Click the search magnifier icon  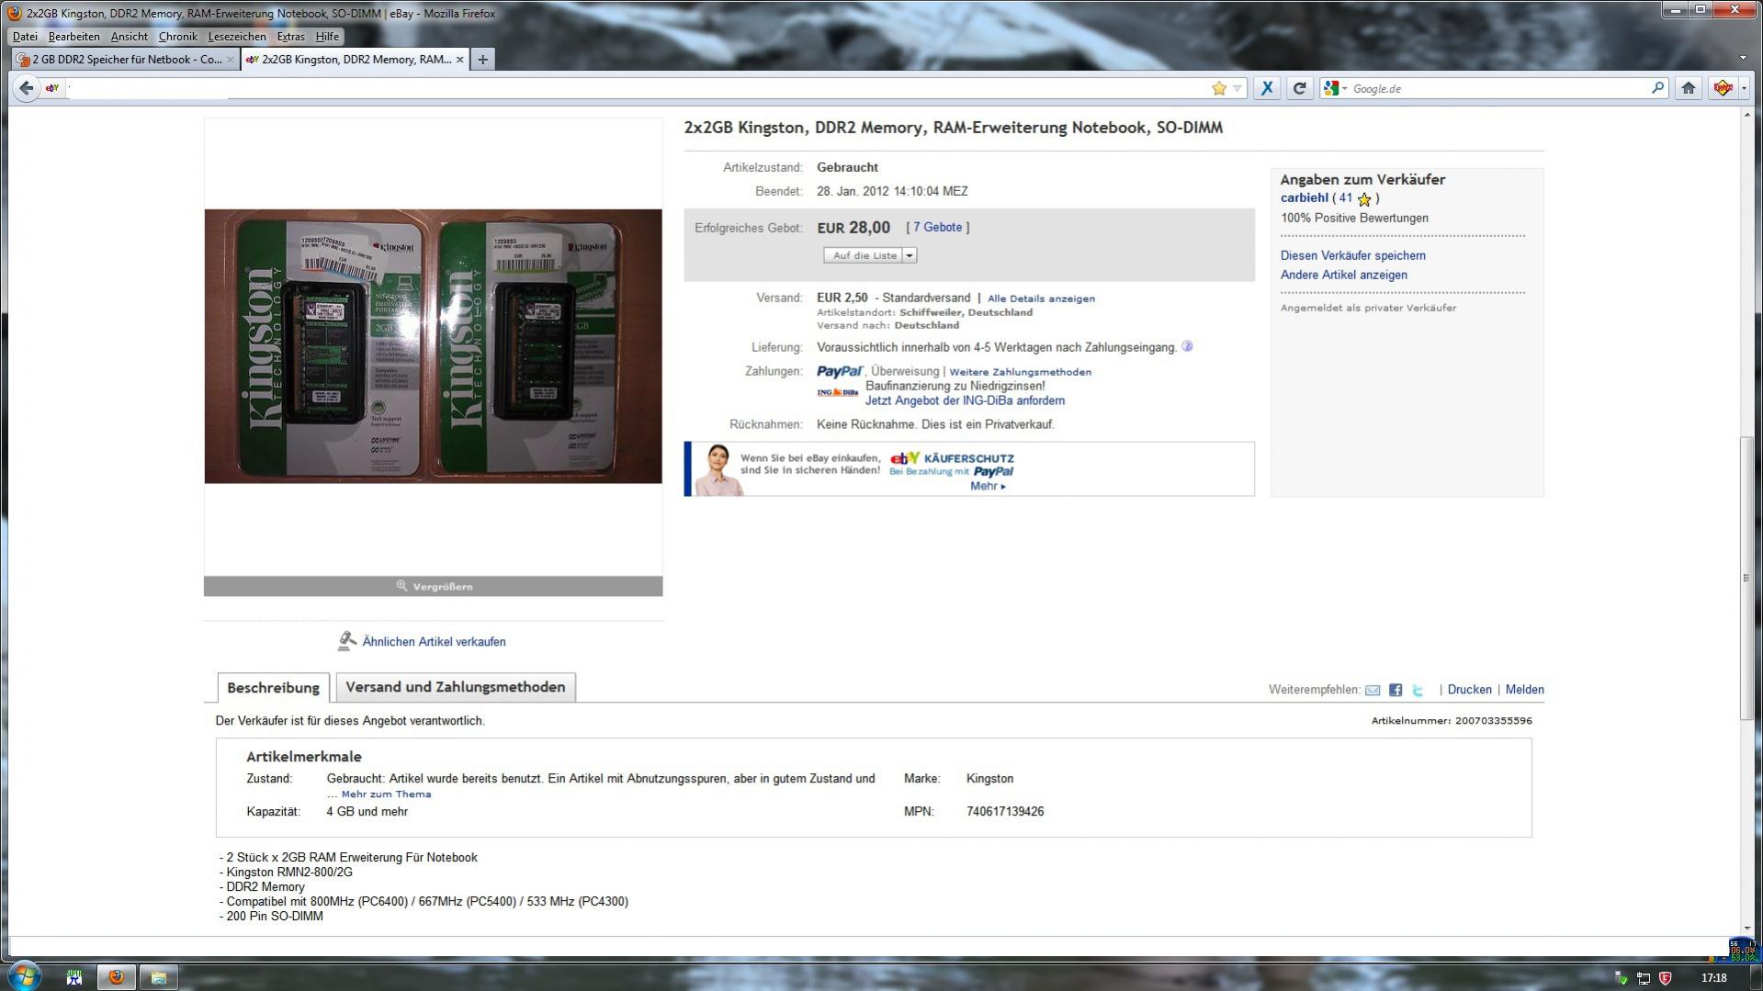pyautogui.click(x=1657, y=88)
